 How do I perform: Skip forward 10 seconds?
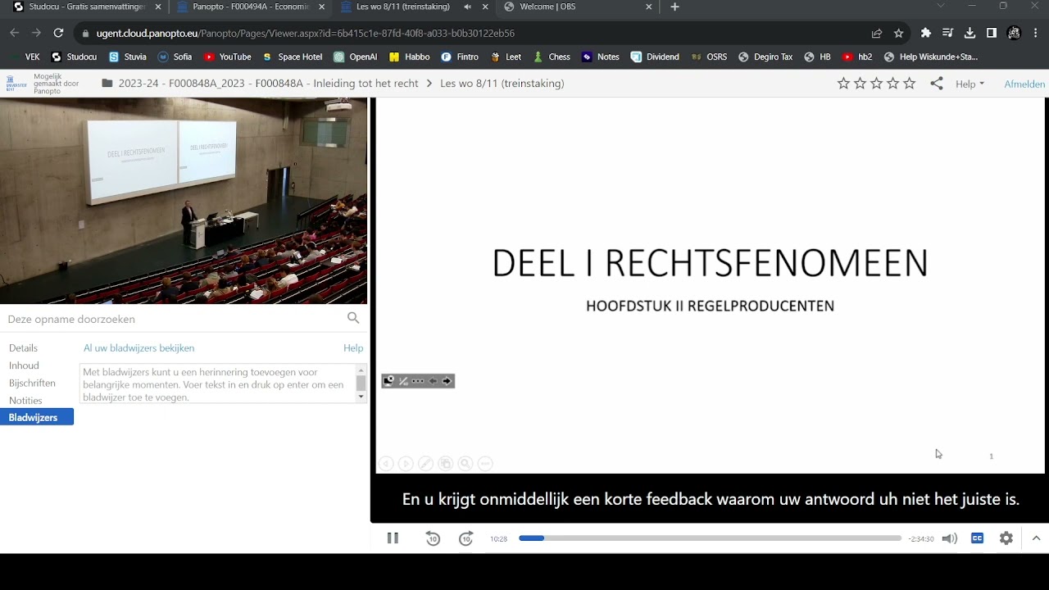click(x=465, y=538)
